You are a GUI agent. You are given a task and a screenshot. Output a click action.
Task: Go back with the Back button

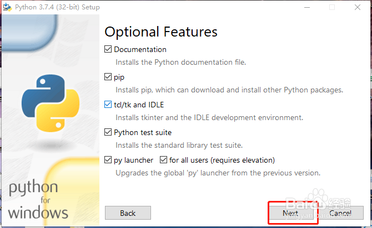[128, 213]
